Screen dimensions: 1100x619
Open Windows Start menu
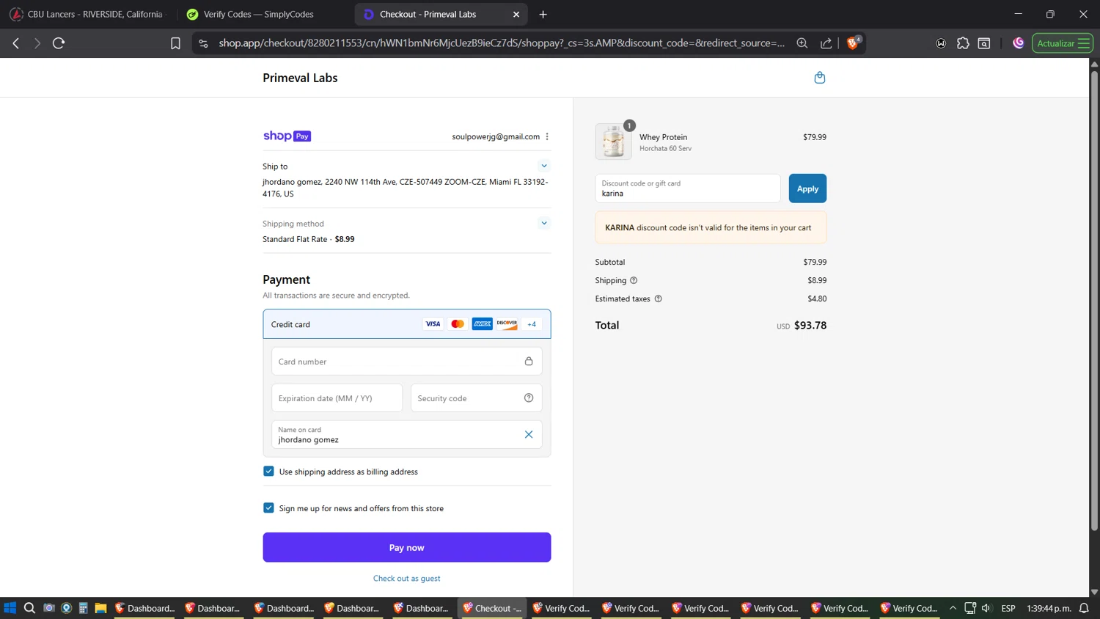tap(10, 608)
